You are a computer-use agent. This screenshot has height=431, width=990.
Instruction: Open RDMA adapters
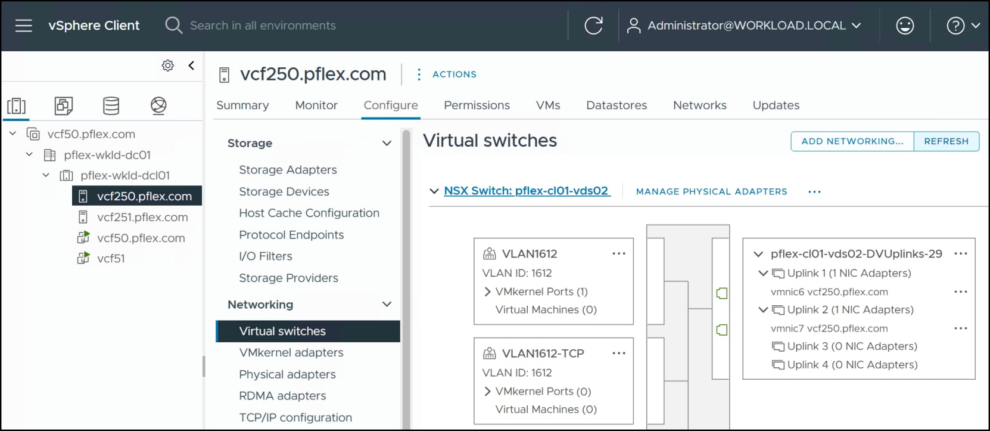pos(282,396)
